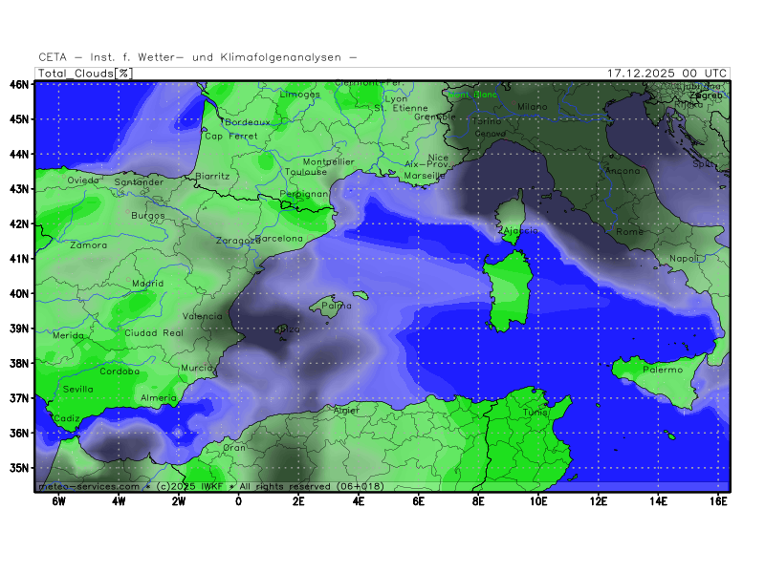Click the Sevilla city label
The height and width of the screenshot is (573, 765).
point(78,389)
